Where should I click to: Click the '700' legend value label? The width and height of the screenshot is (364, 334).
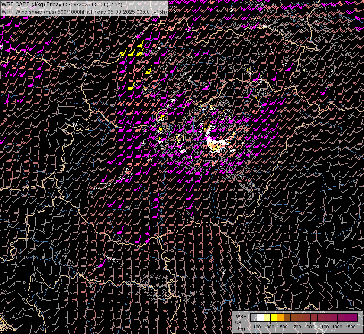297,327
